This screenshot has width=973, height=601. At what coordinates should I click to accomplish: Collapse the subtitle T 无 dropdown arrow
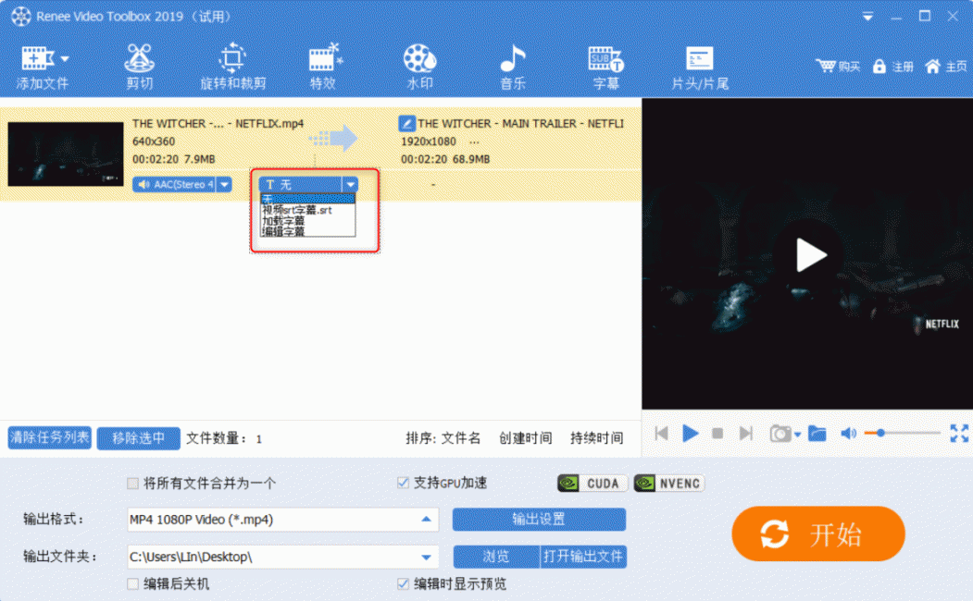click(351, 185)
